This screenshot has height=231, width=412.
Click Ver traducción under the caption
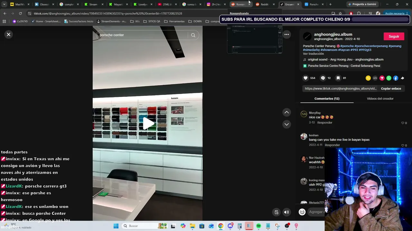(313, 54)
